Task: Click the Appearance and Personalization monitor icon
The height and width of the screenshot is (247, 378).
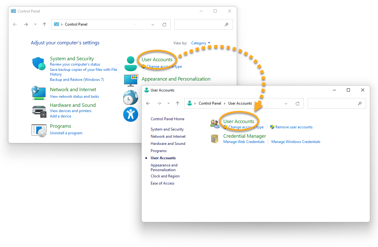Action: tap(131, 80)
